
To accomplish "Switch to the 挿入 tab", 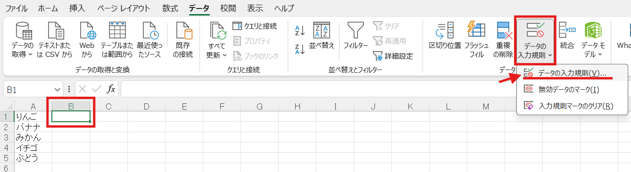I will (77, 8).
